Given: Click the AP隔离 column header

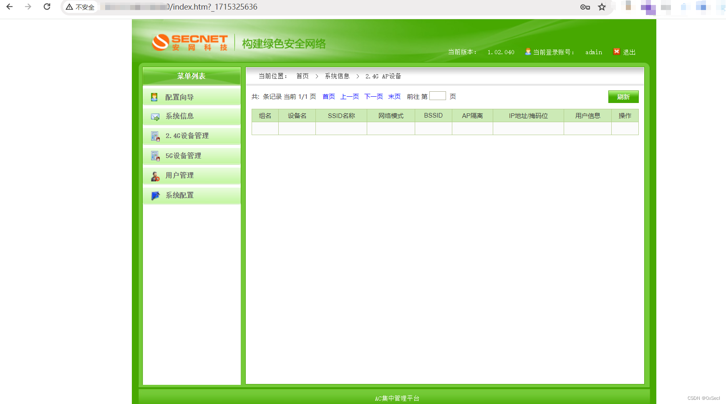Looking at the screenshot, I should tap(472, 116).
